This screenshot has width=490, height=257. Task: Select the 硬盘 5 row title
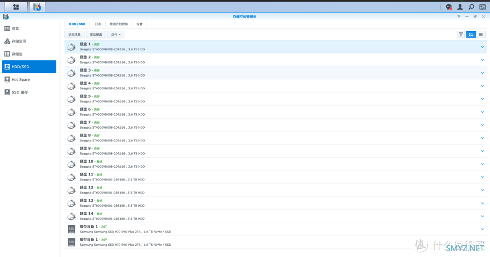[x=85, y=96]
